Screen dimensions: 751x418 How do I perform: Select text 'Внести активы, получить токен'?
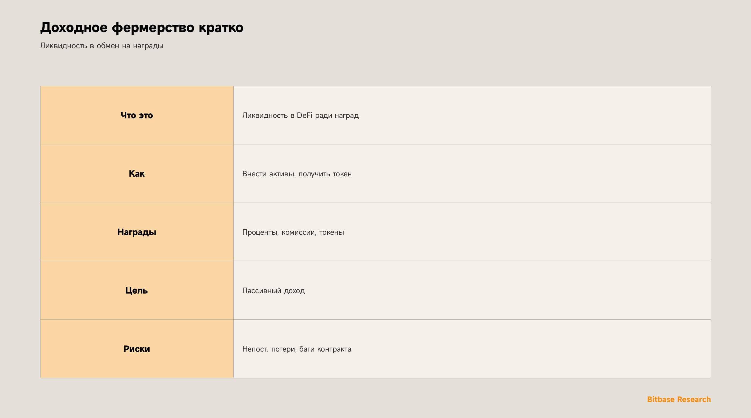coord(297,174)
